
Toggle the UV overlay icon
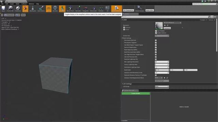click(108, 8)
